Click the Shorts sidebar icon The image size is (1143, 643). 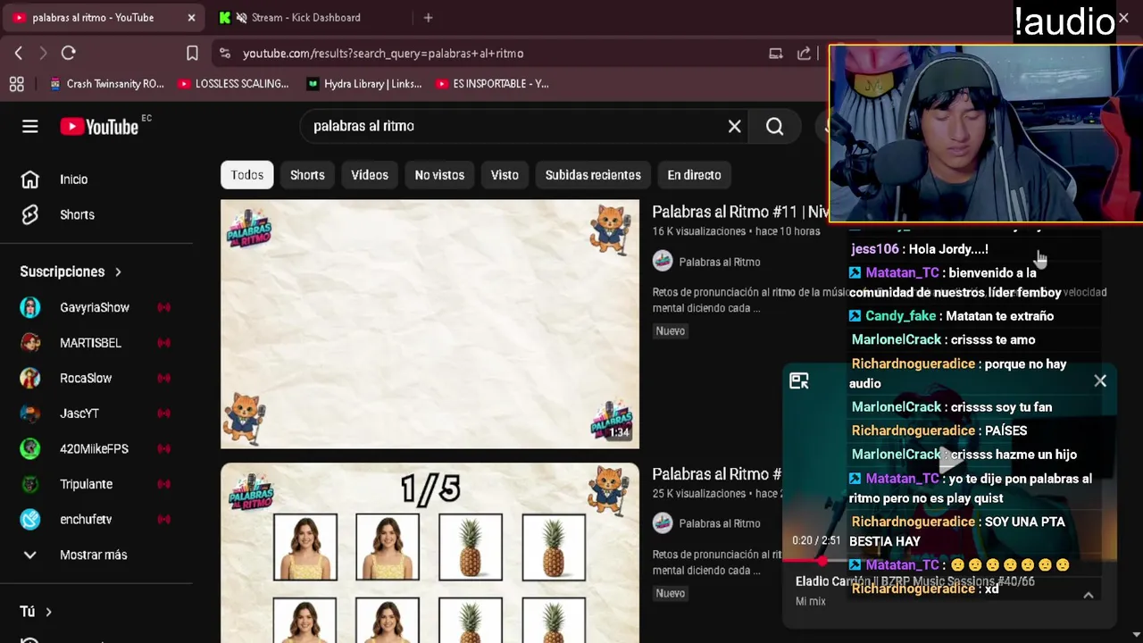[29, 214]
